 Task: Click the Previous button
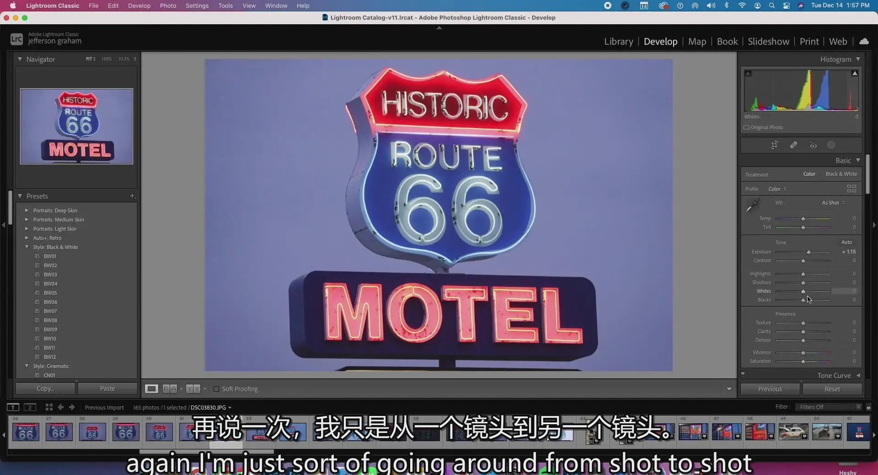point(770,389)
